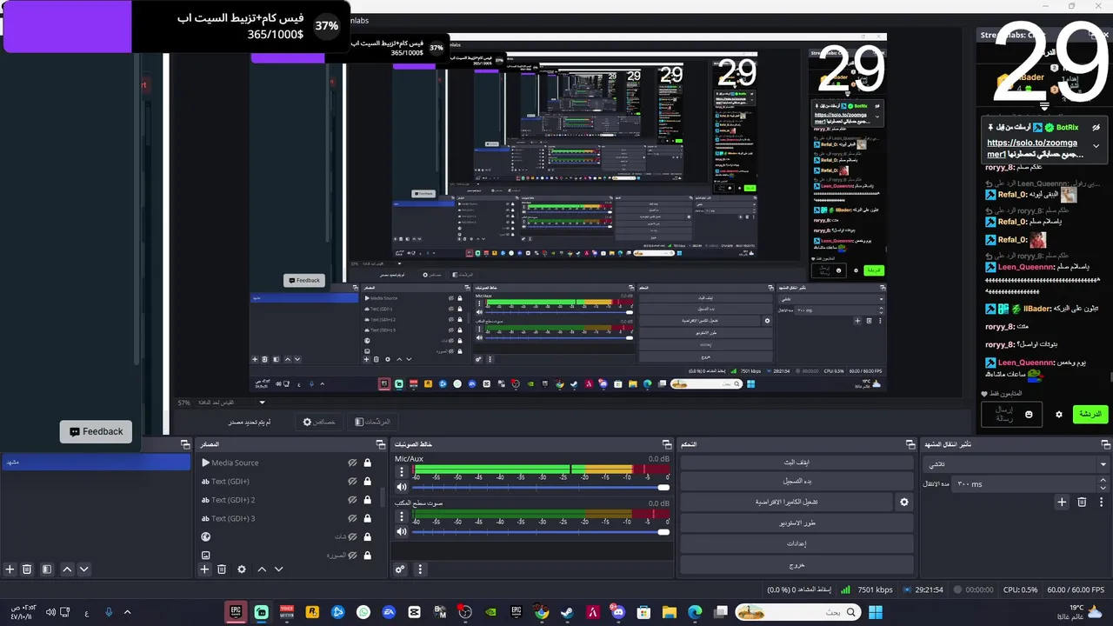Increase transition duration with up stepper
This screenshot has width=1113, height=626.
[1104, 481]
